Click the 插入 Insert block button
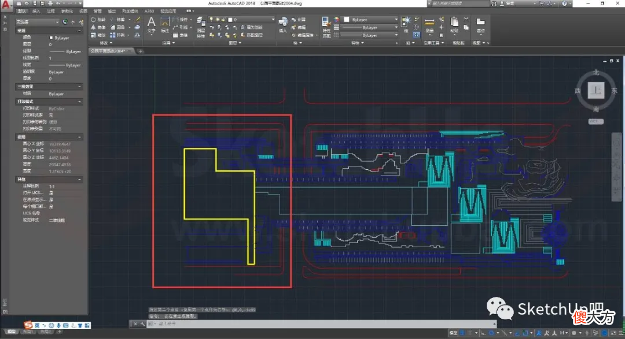The width and height of the screenshot is (625, 339). click(283, 25)
